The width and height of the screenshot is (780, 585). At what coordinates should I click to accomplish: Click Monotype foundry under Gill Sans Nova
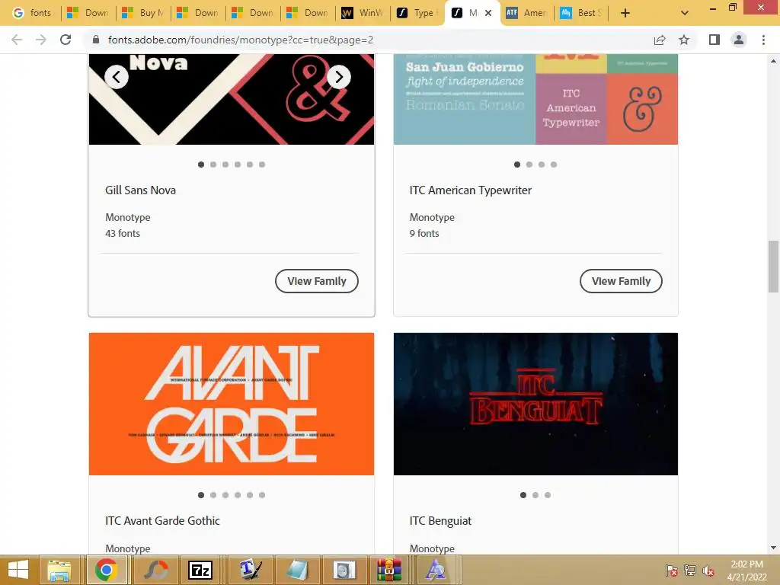tap(128, 217)
